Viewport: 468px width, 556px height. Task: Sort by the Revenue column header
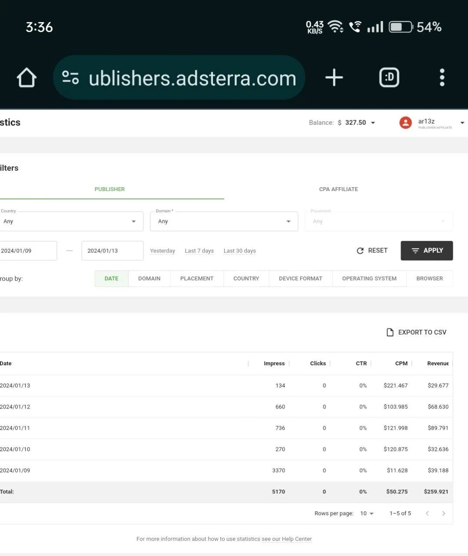click(438, 364)
